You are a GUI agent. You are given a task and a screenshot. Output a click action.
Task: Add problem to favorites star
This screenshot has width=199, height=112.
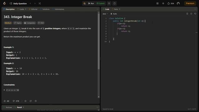coord(25,101)
